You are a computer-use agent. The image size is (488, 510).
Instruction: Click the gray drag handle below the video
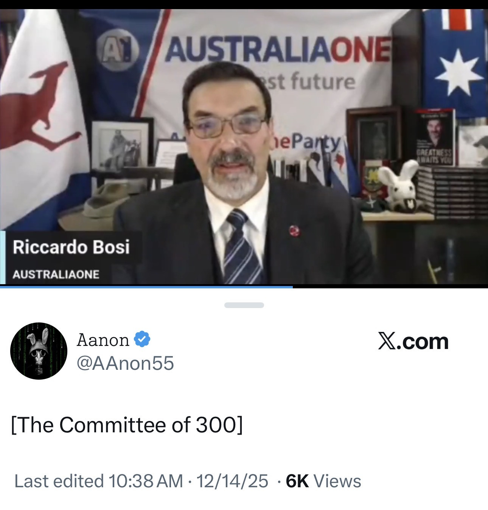point(244,305)
